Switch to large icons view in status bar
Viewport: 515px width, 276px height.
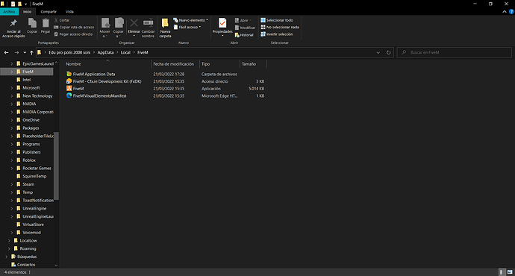pyautogui.click(x=510, y=272)
